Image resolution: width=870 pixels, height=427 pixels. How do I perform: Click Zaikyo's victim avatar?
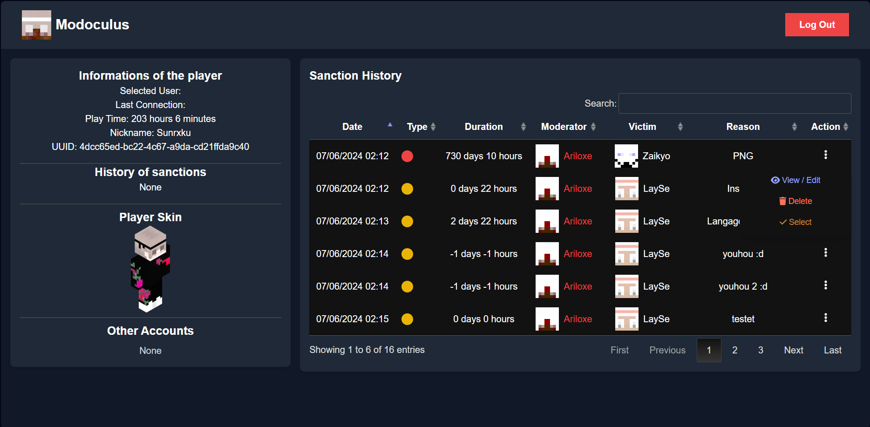click(x=626, y=156)
